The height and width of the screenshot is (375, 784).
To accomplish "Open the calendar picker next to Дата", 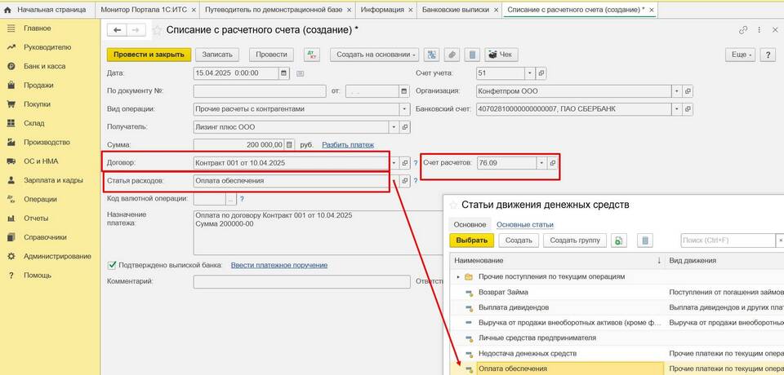I will coord(284,73).
